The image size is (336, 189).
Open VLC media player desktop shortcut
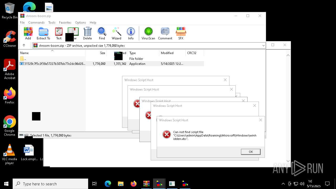pyautogui.click(x=10, y=154)
